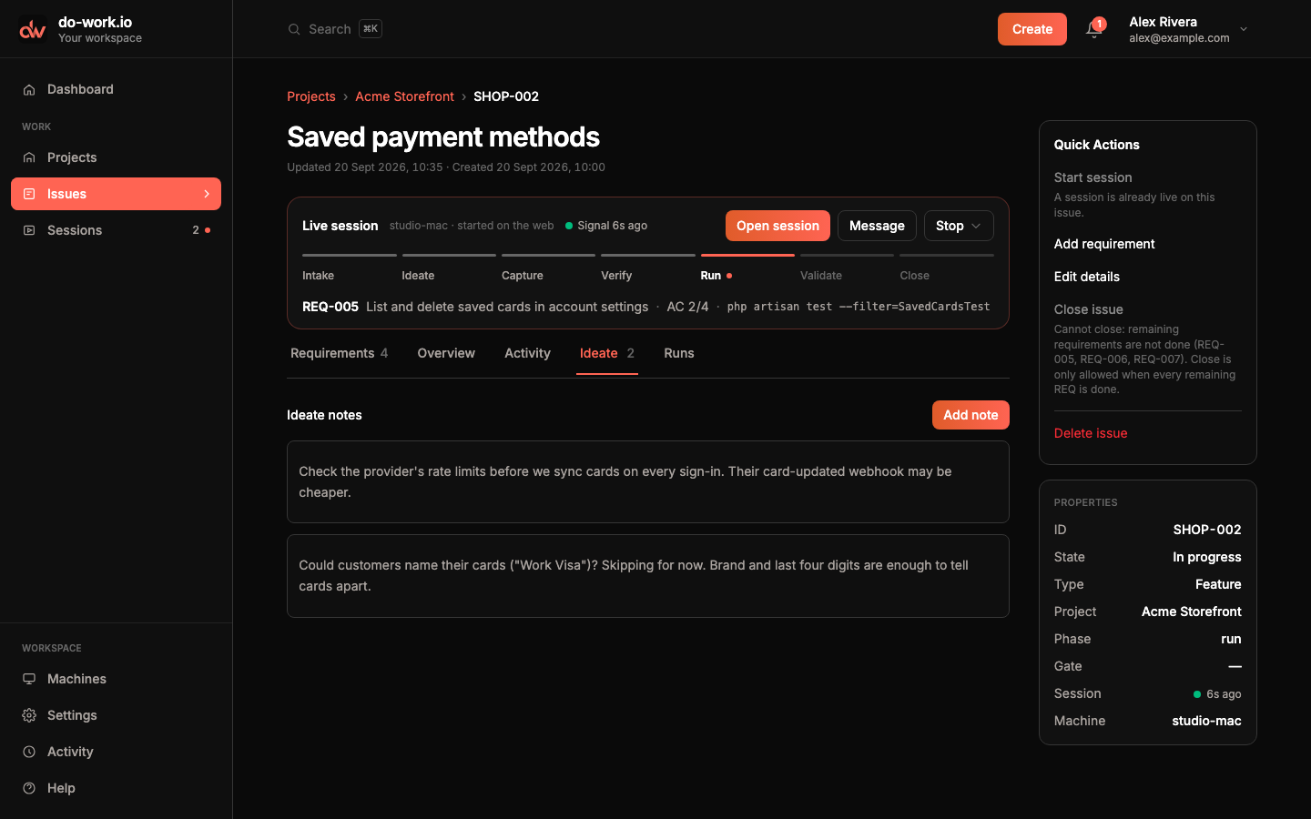1311x819 pixels.
Task: Open the Stop dropdown in live session
Action: 959,226
